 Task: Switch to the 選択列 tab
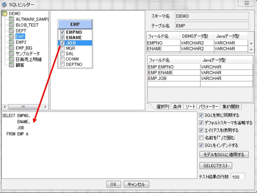pos(162,107)
